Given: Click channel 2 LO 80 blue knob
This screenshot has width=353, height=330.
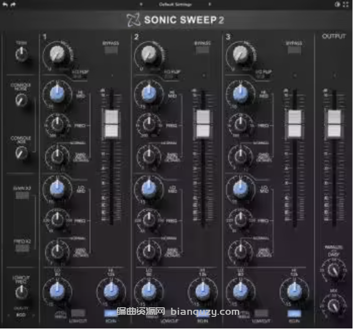Looking at the screenshot, I should [x=149, y=292].
